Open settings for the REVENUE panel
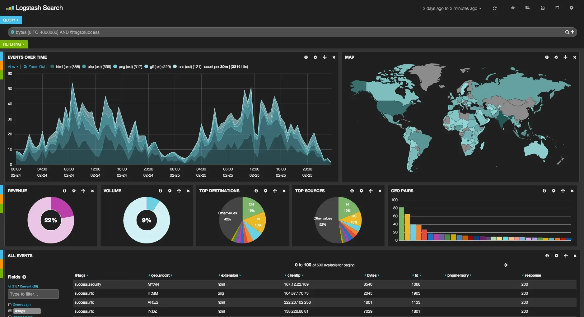The height and width of the screenshot is (317, 584). 74,191
